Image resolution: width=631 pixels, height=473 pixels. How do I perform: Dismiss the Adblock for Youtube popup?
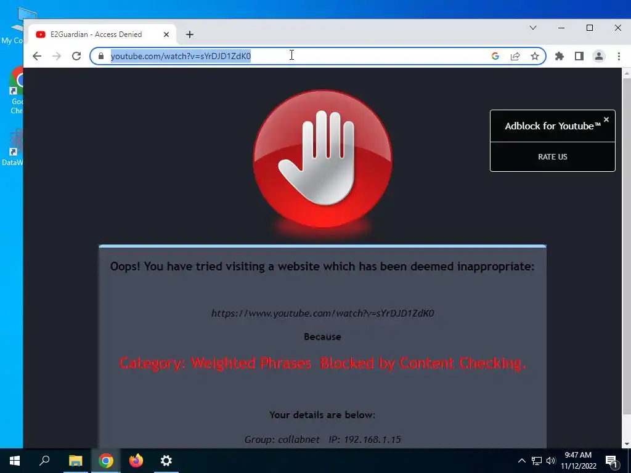[606, 119]
